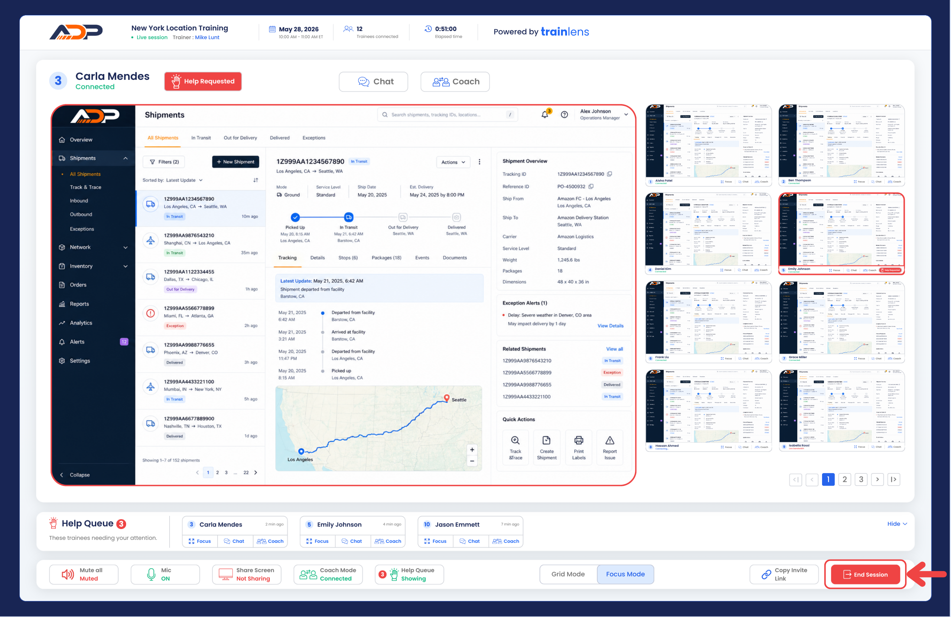Click the shipments search field
Screen dimensions: 951x617
point(448,115)
